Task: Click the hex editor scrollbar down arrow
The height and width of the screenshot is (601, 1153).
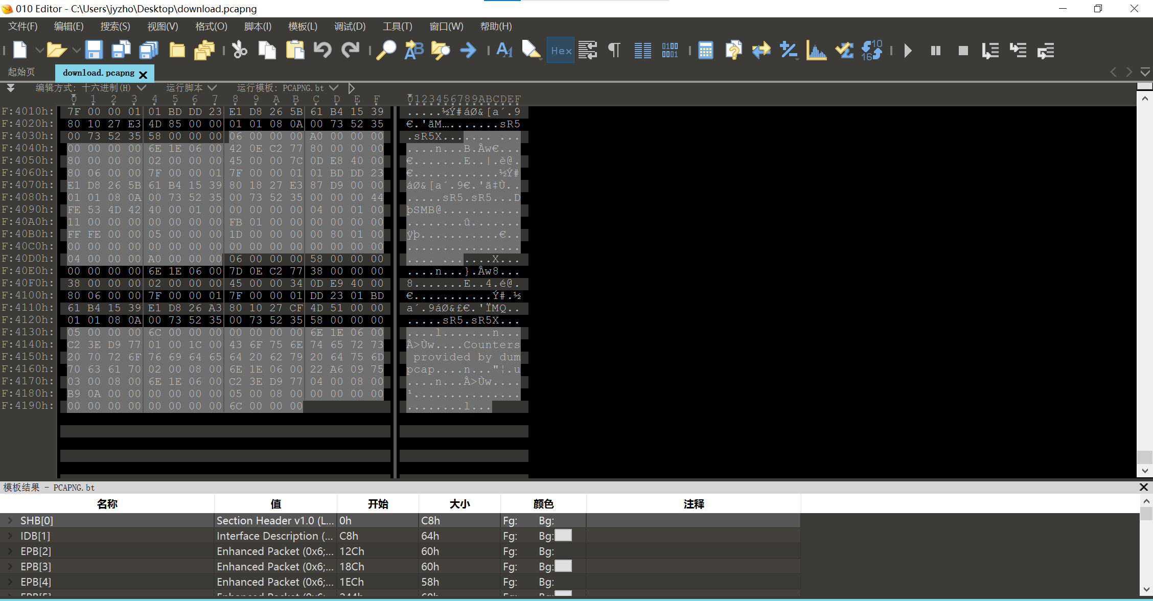Action: pyautogui.click(x=1145, y=471)
